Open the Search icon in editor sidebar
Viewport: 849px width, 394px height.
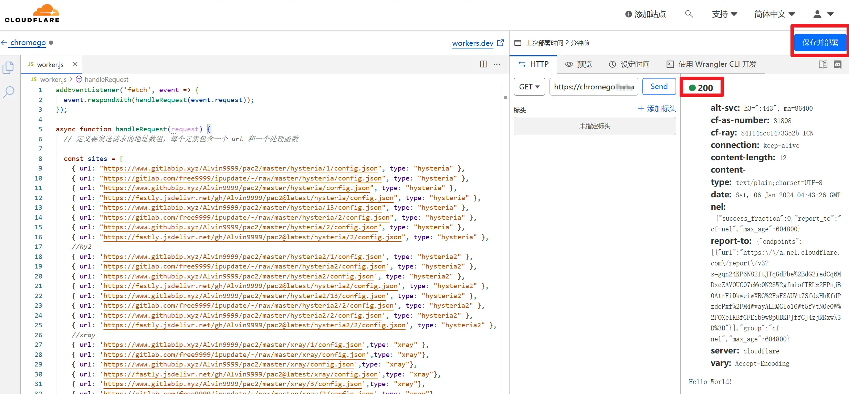coord(8,92)
